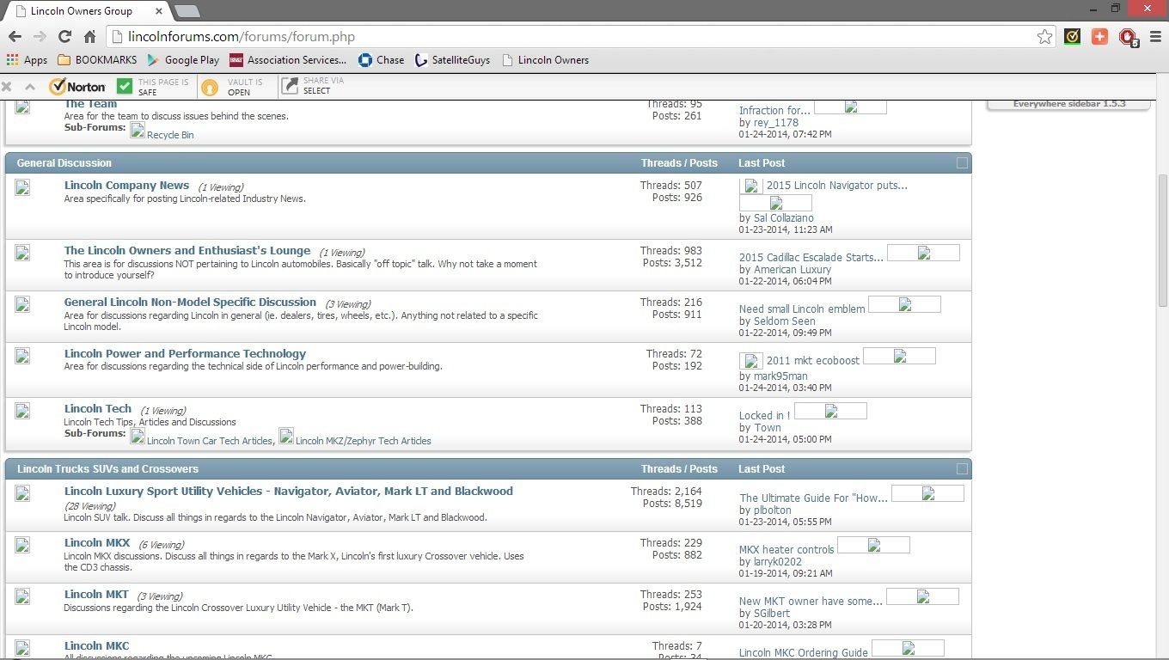1169x660 pixels.
Task: Open the Association Services bookmark
Action: 288,60
